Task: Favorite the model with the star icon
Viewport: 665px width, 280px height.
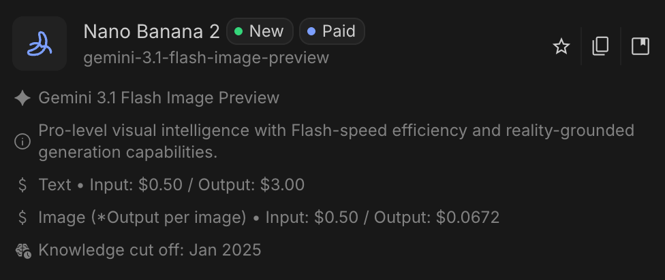Action: (561, 46)
